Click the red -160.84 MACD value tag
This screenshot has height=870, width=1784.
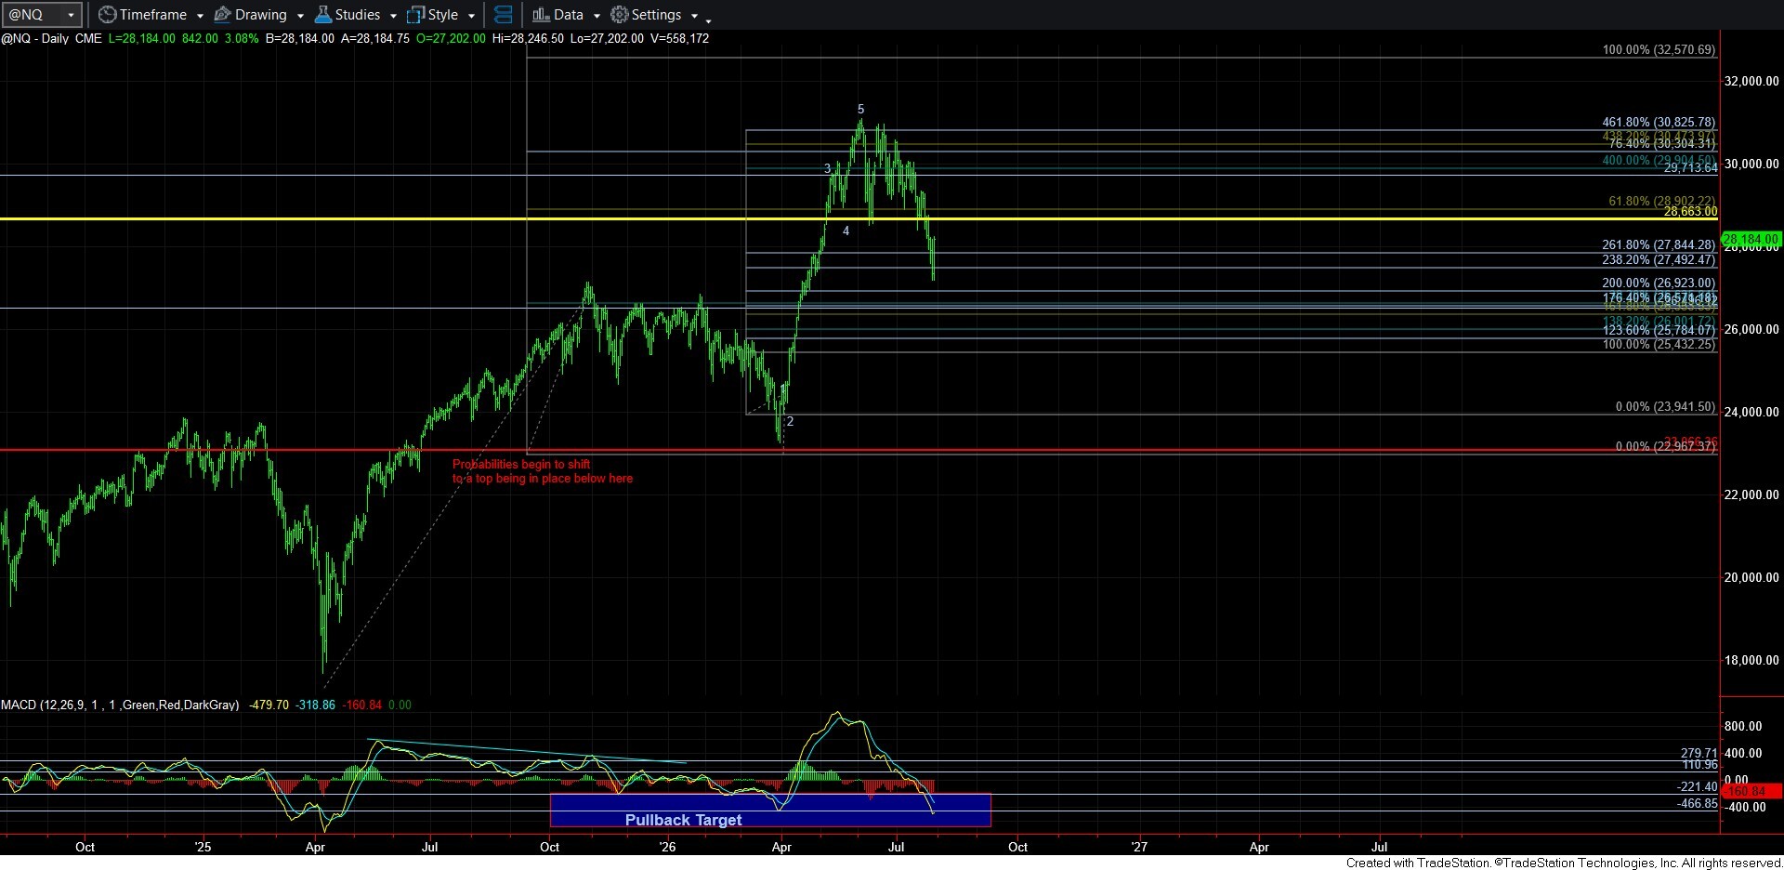[x=1751, y=792]
